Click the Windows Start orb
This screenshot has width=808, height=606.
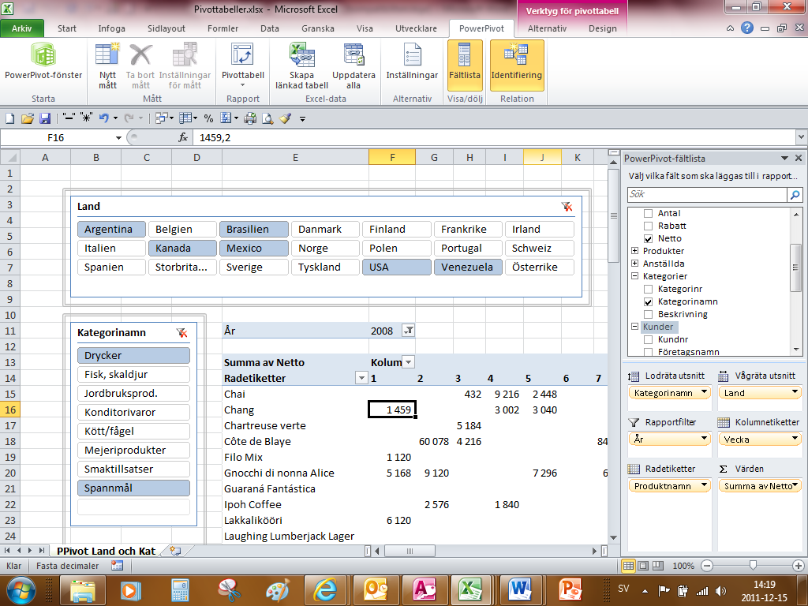click(21, 590)
